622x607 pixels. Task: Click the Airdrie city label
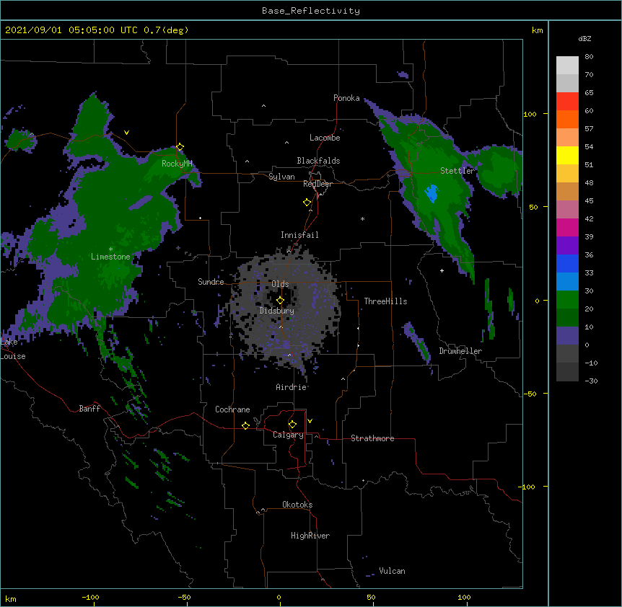pos(291,387)
